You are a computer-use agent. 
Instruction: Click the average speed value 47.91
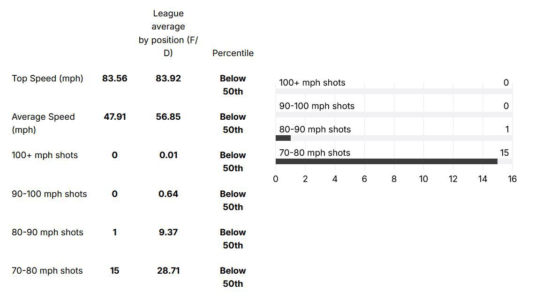point(115,117)
